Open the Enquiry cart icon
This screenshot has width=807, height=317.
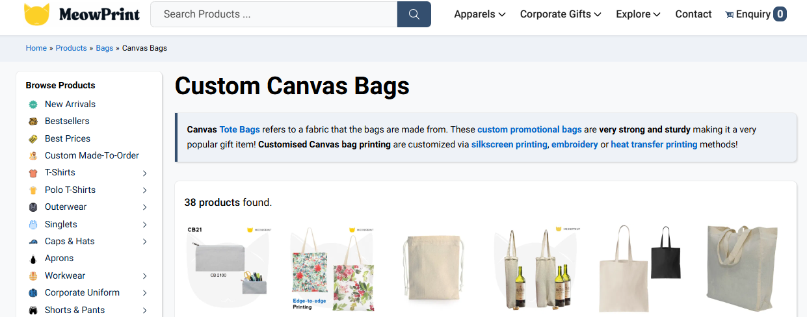click(x=730, y=14)
